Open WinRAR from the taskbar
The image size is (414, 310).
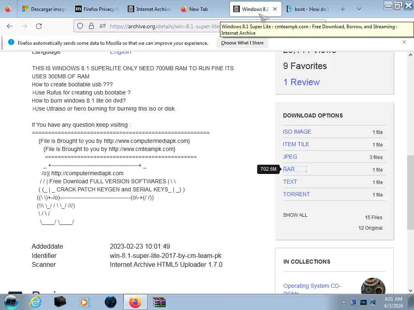pyautogui.click(x=159, y=302)
